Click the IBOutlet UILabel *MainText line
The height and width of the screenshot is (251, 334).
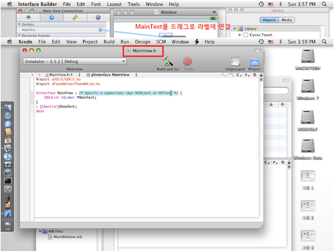[70, 97]
